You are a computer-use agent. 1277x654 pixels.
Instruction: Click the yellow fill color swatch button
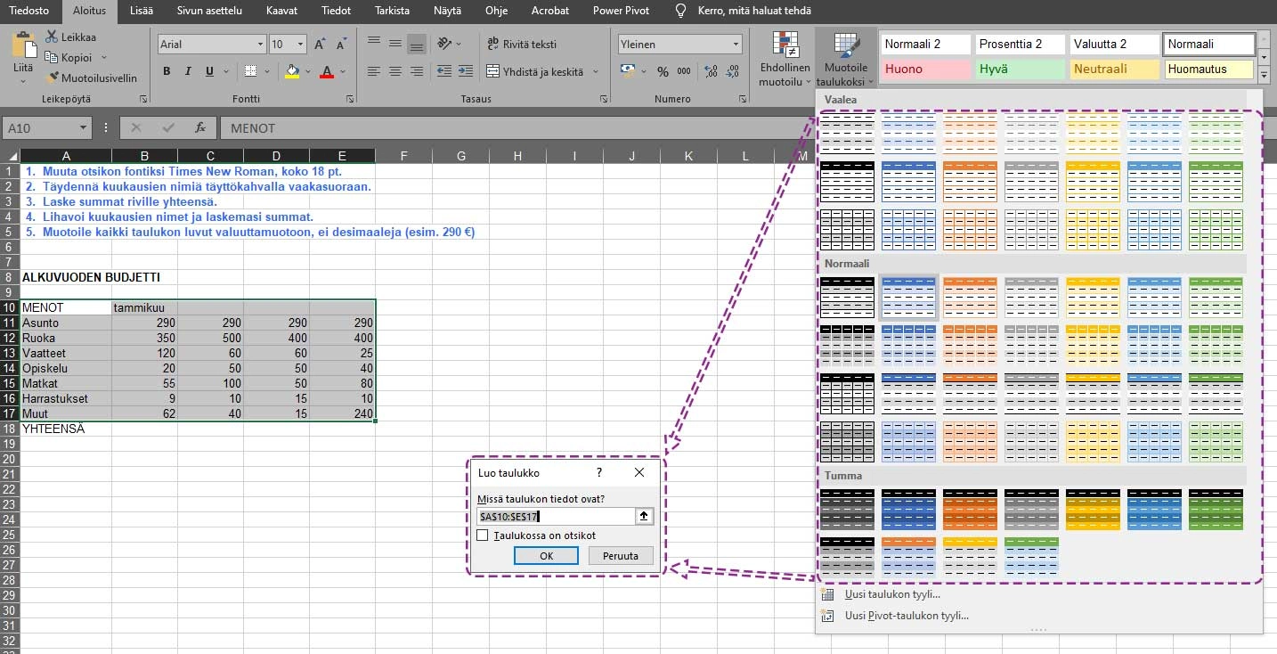point(292,71)
